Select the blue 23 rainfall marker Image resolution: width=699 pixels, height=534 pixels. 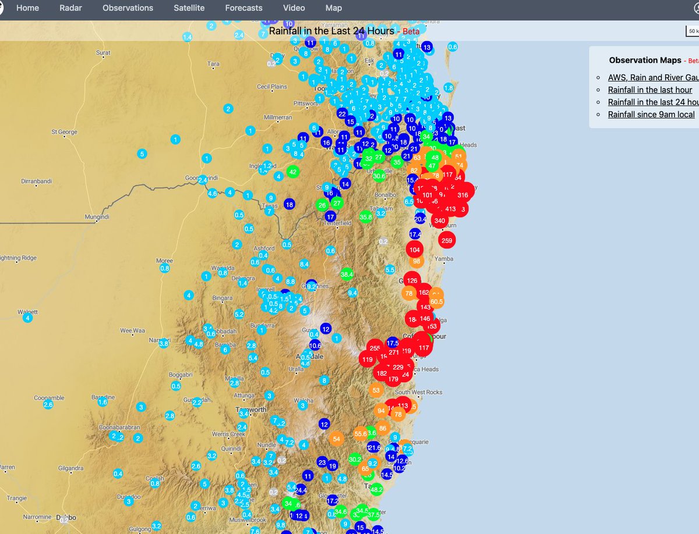[323, 462]
